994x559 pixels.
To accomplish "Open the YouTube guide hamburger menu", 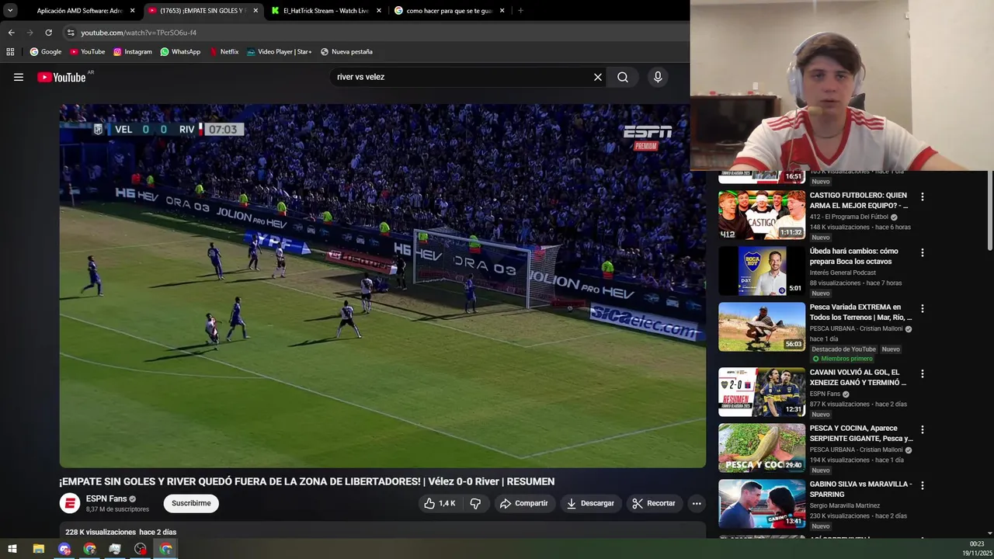I will point(19,77).
